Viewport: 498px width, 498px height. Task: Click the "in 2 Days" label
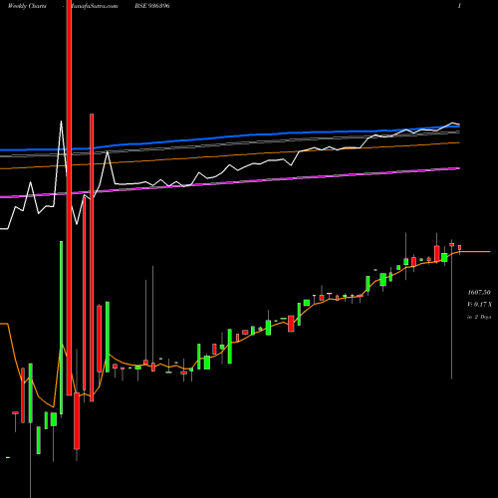pyautogui.click(x=479, y=317)
